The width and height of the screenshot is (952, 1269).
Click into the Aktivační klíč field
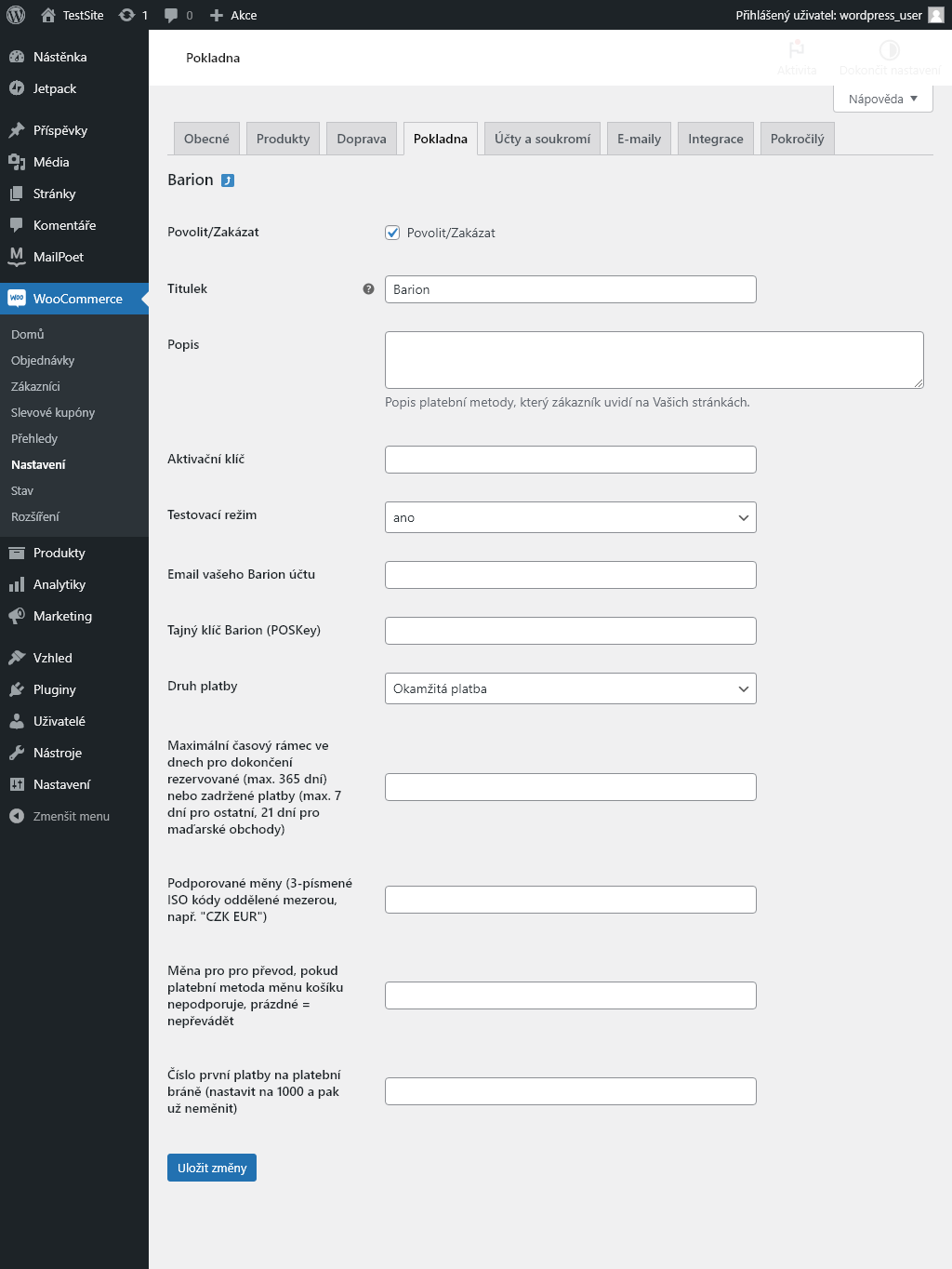[571, 460]
